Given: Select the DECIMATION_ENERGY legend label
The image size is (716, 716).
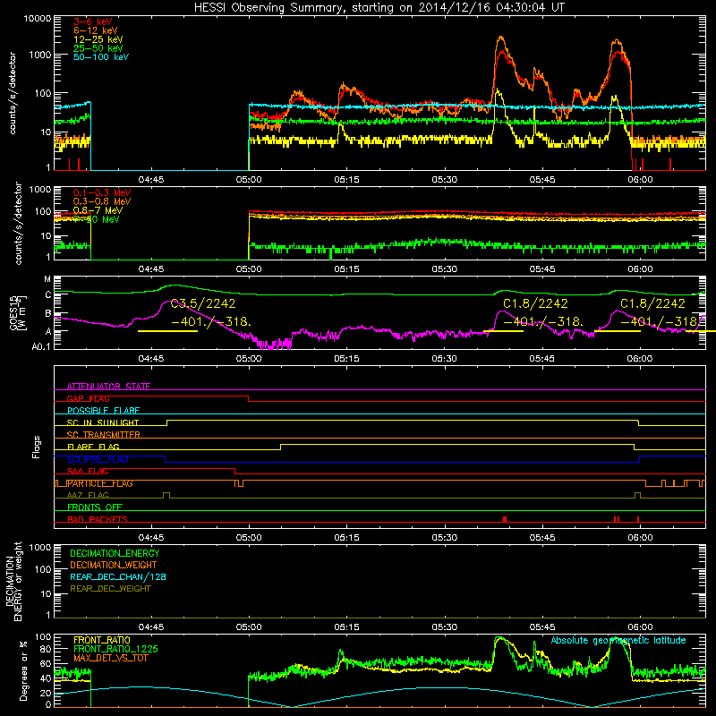Looking at the screenshot, I should (x=115, y=553).
